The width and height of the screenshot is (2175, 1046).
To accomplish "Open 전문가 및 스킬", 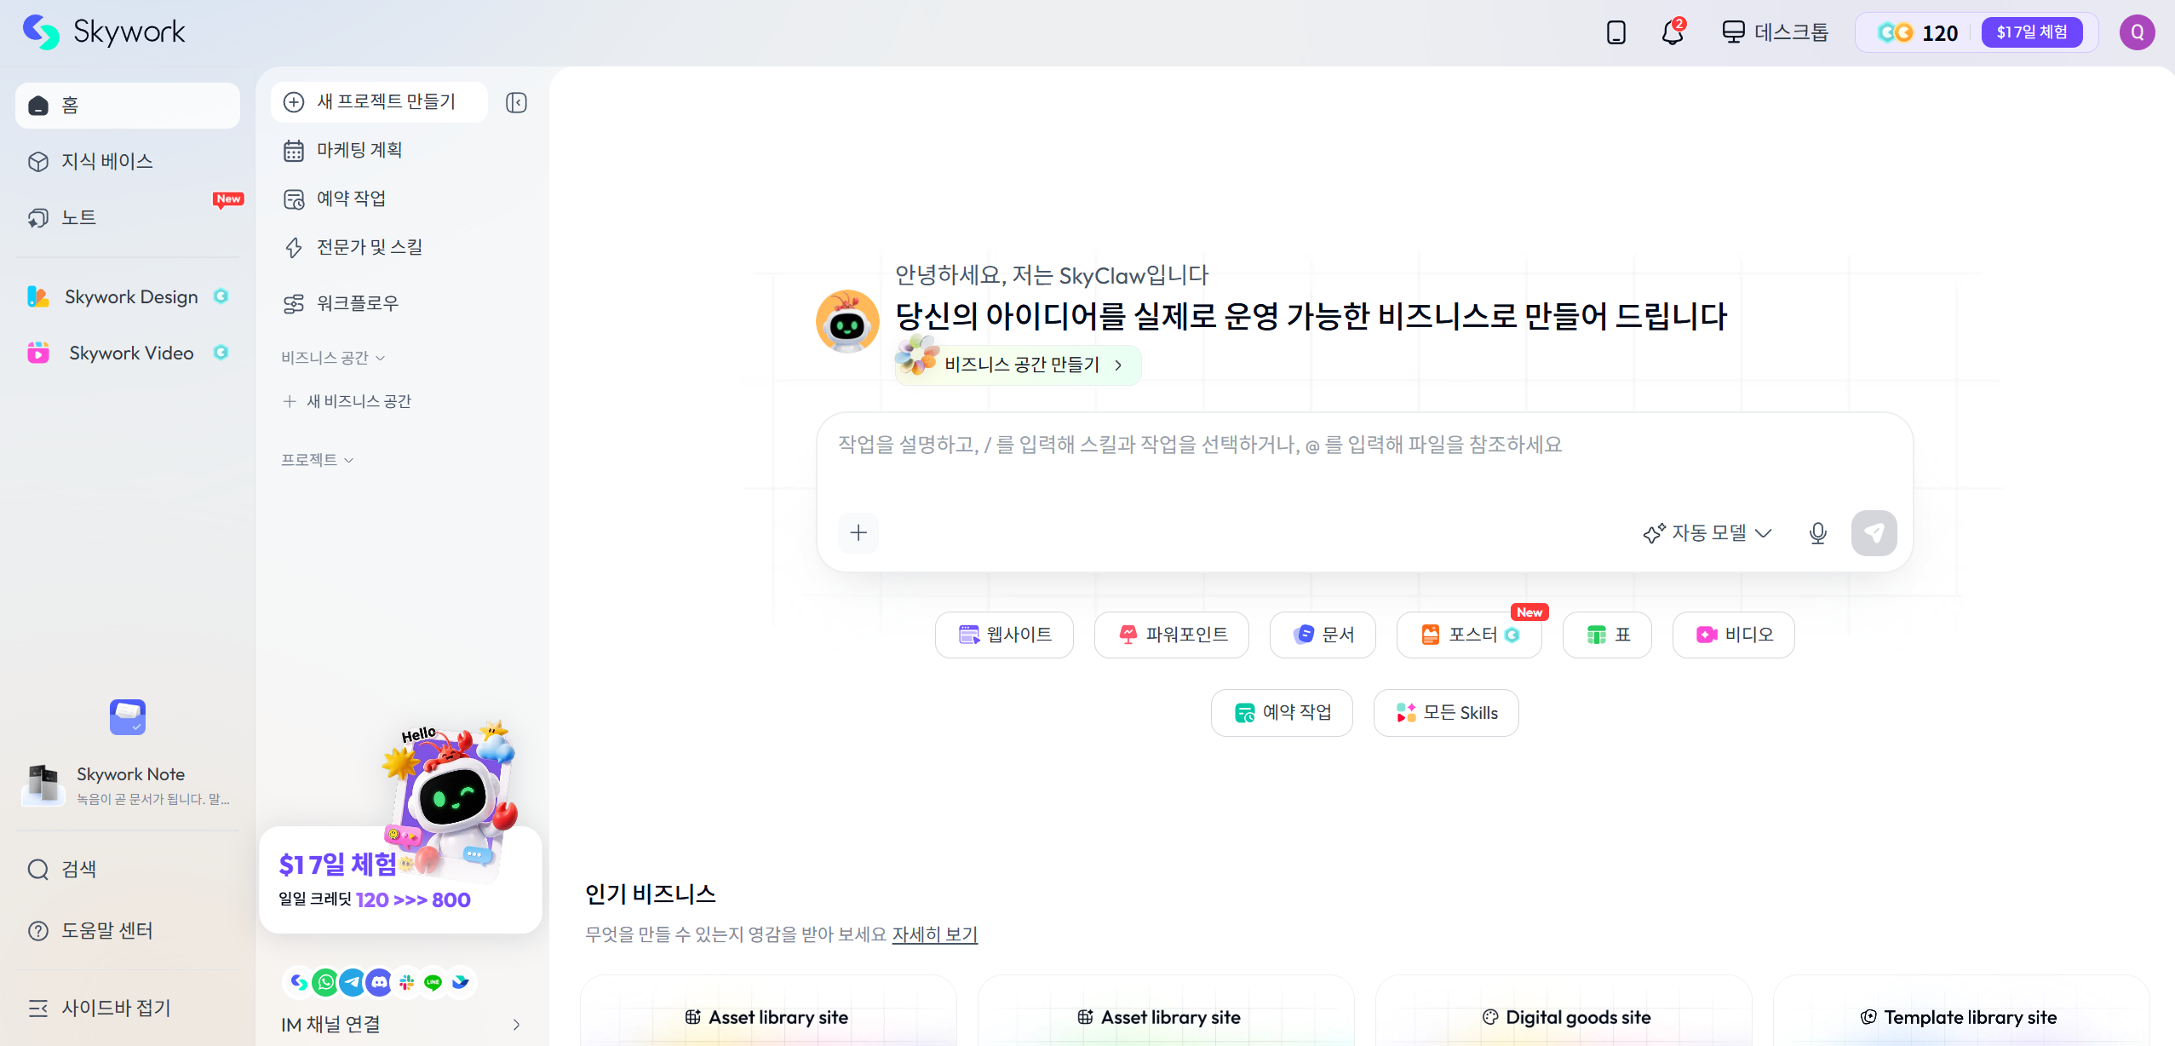I will click(x=400, y=248).
